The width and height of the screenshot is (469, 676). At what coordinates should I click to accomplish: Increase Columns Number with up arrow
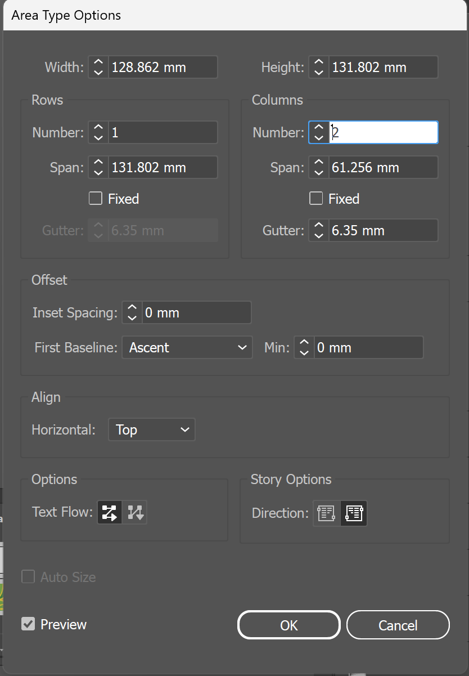point(319,128)
